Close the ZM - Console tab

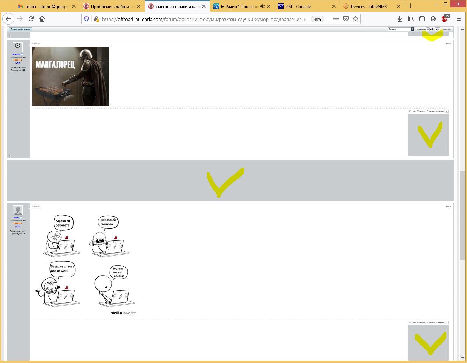[x=334, y=6]
